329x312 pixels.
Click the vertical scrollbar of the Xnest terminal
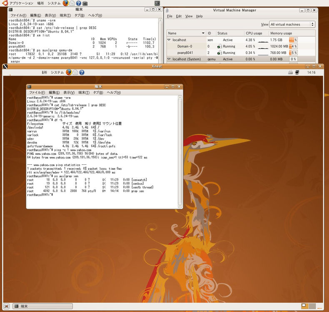[180, 152]
